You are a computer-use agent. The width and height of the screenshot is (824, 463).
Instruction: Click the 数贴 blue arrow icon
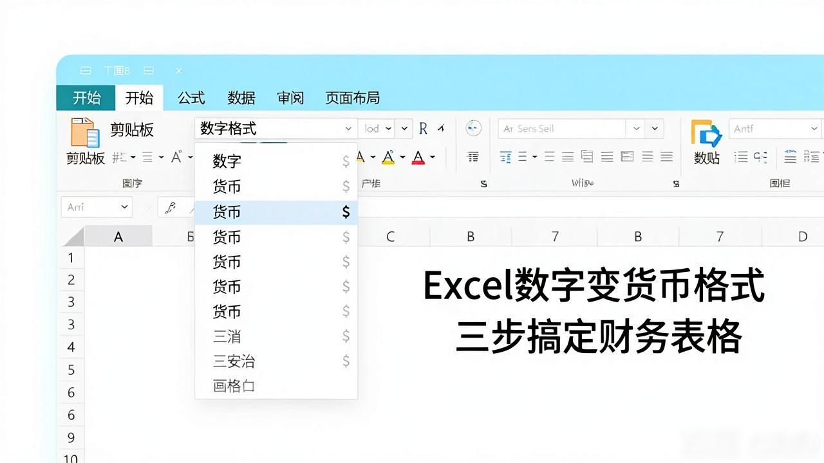(706, 133)
